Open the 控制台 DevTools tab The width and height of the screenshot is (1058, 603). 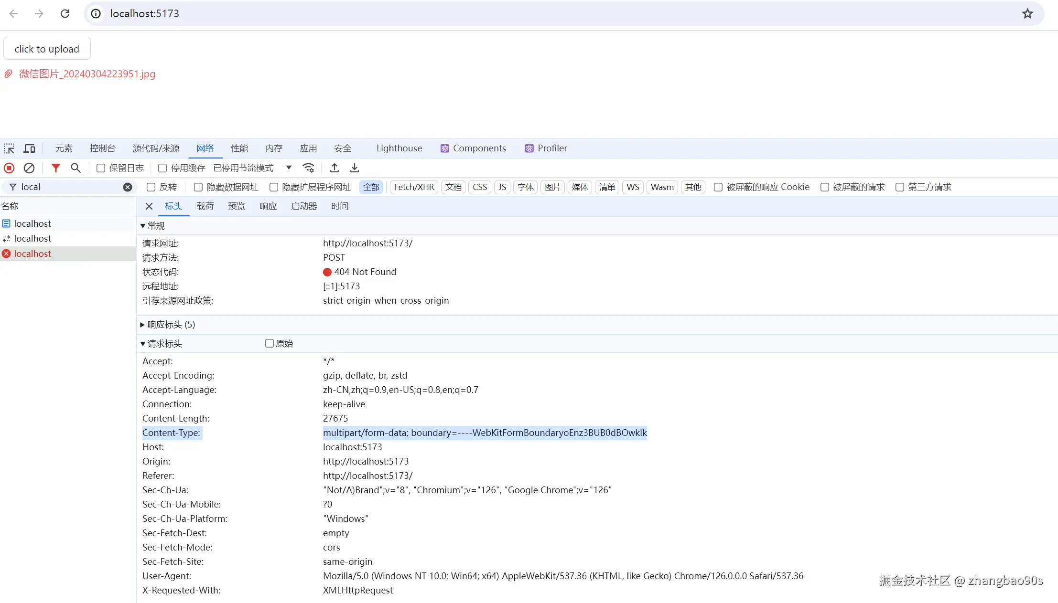[102, 148]
